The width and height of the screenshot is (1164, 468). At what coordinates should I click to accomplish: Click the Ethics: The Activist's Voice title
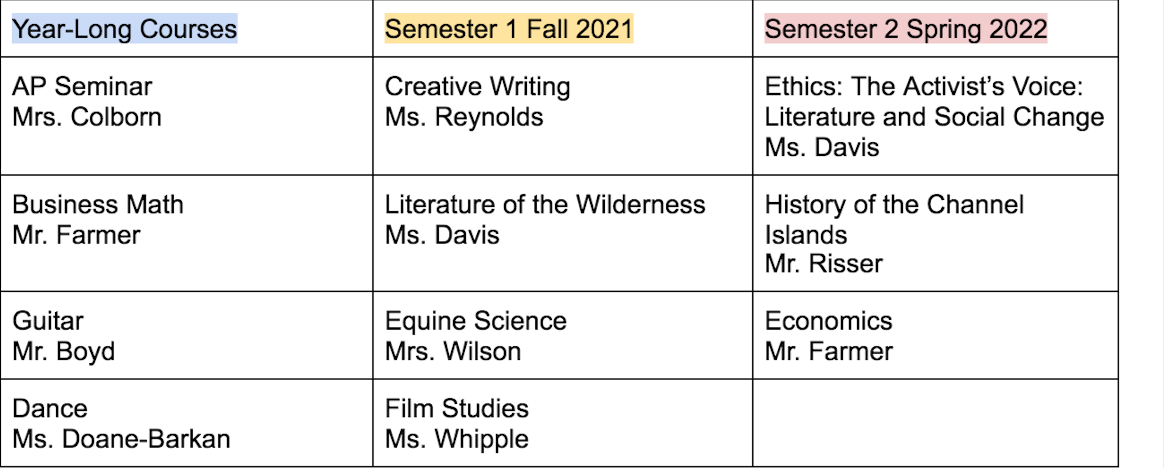click(x=924, y=86)
